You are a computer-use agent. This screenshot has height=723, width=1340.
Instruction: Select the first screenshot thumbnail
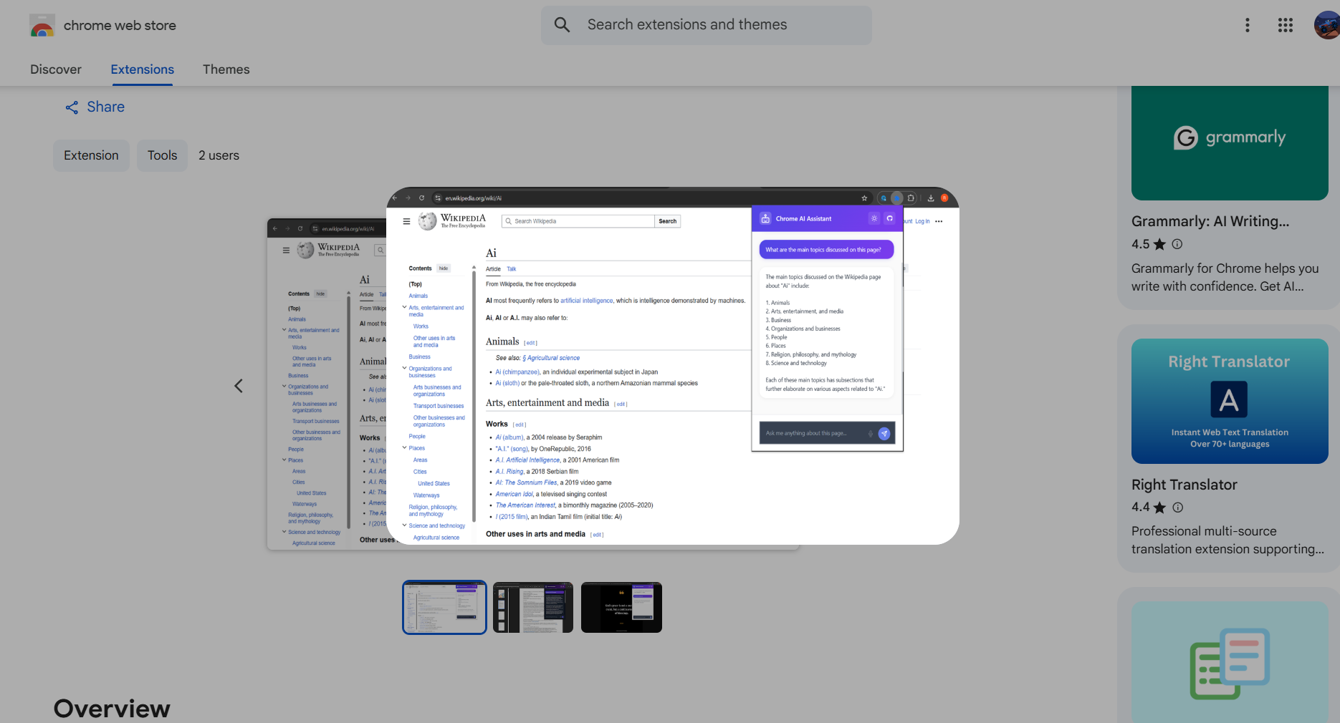pos(444,607)
